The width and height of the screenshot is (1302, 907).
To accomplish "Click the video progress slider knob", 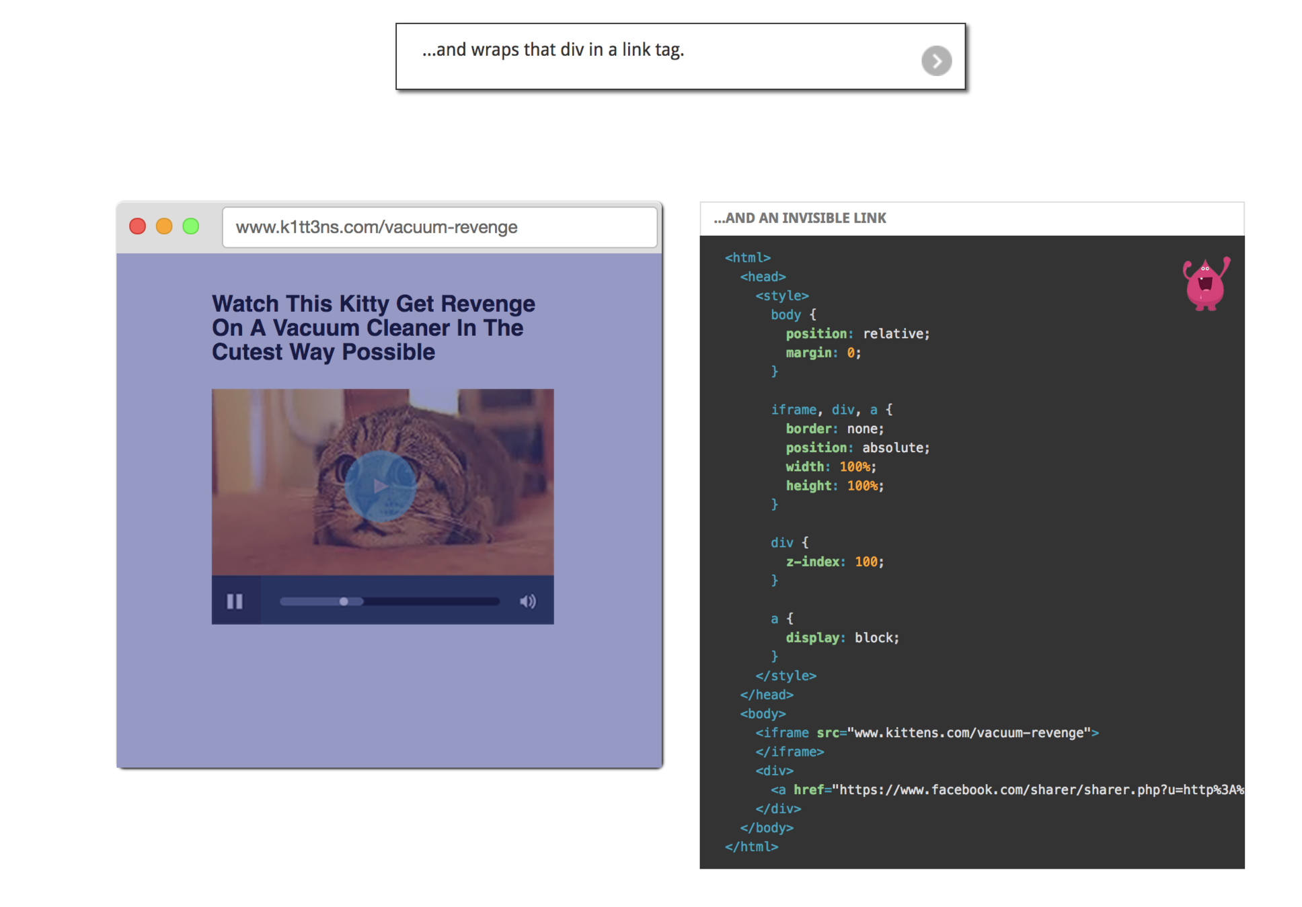I will pos(344,601).
